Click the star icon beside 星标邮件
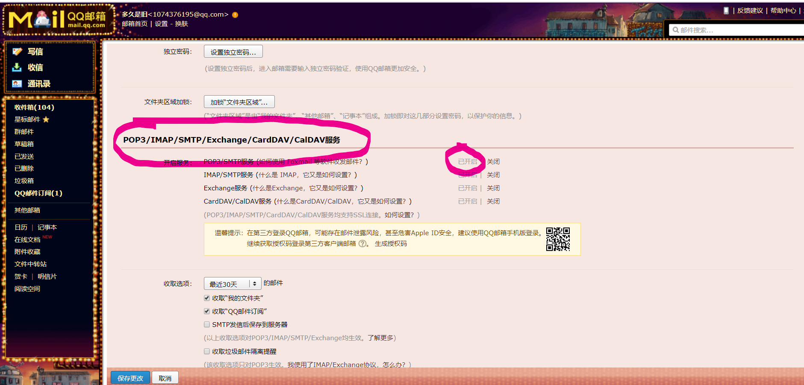Image resolution: width=804 pixels, height=385 pixels. (x=46, y=120)
